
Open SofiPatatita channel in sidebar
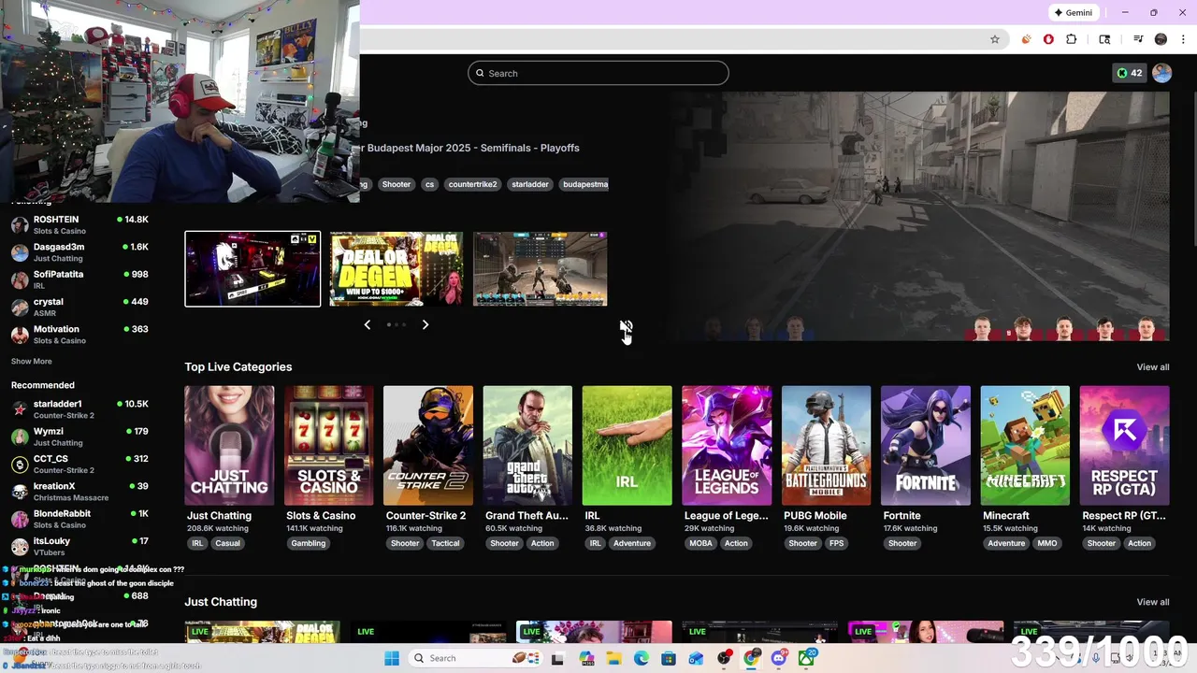79,279
